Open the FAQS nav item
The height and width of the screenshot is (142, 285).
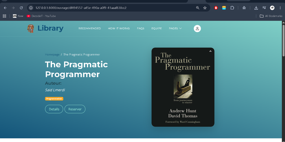[x=141, y=28]
